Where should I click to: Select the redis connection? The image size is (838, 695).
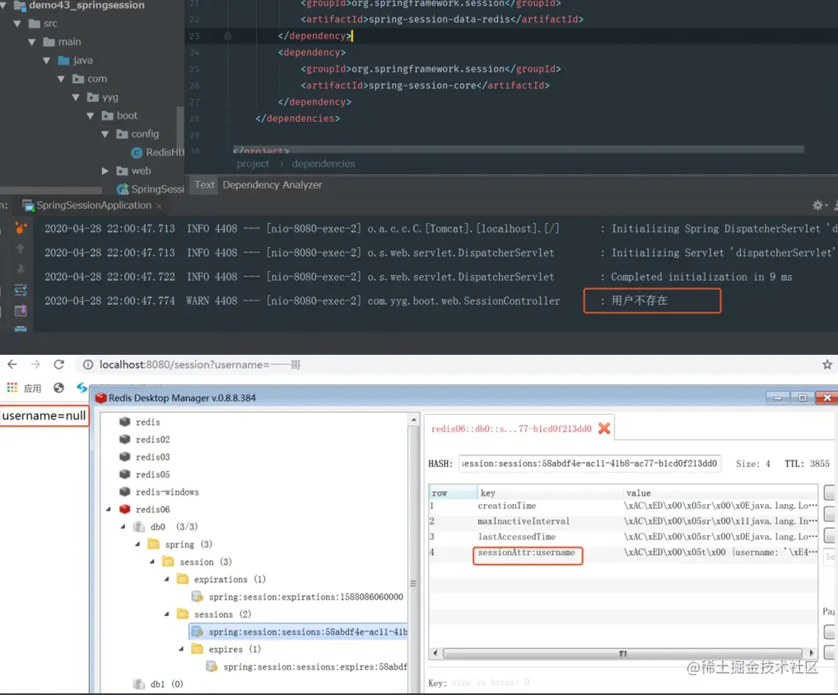147,422
